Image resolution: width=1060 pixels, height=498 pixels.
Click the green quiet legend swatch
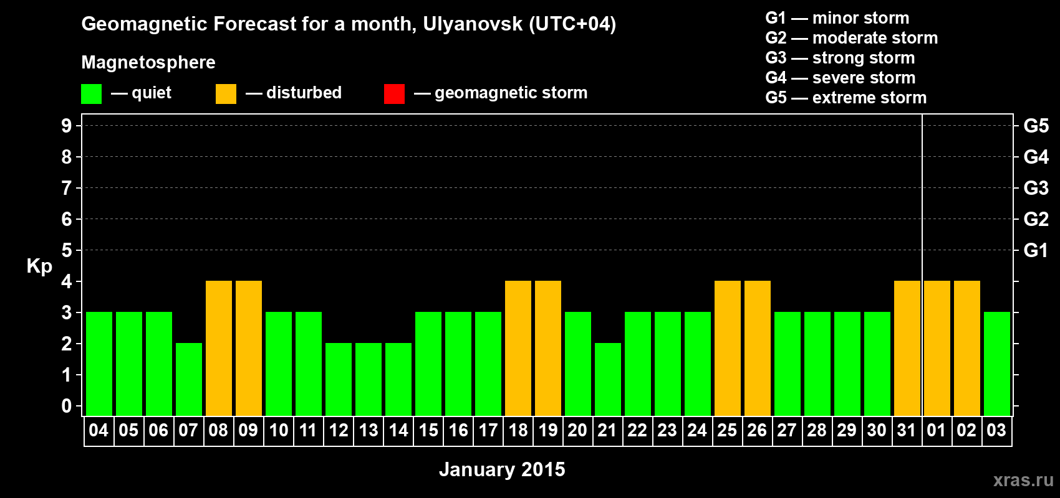[x=91, y=94]
